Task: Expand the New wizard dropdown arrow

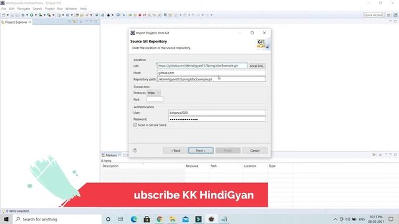Action: click(7, 15)
